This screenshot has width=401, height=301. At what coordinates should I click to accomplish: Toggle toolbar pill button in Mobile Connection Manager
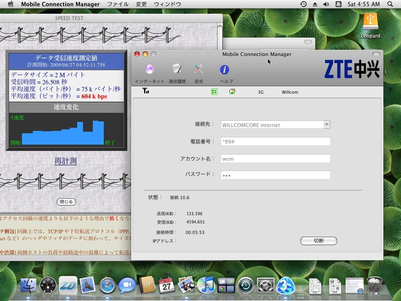[376, 54]
